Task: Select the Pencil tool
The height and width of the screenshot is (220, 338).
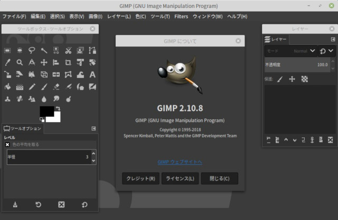Action: tap(32, 87)
